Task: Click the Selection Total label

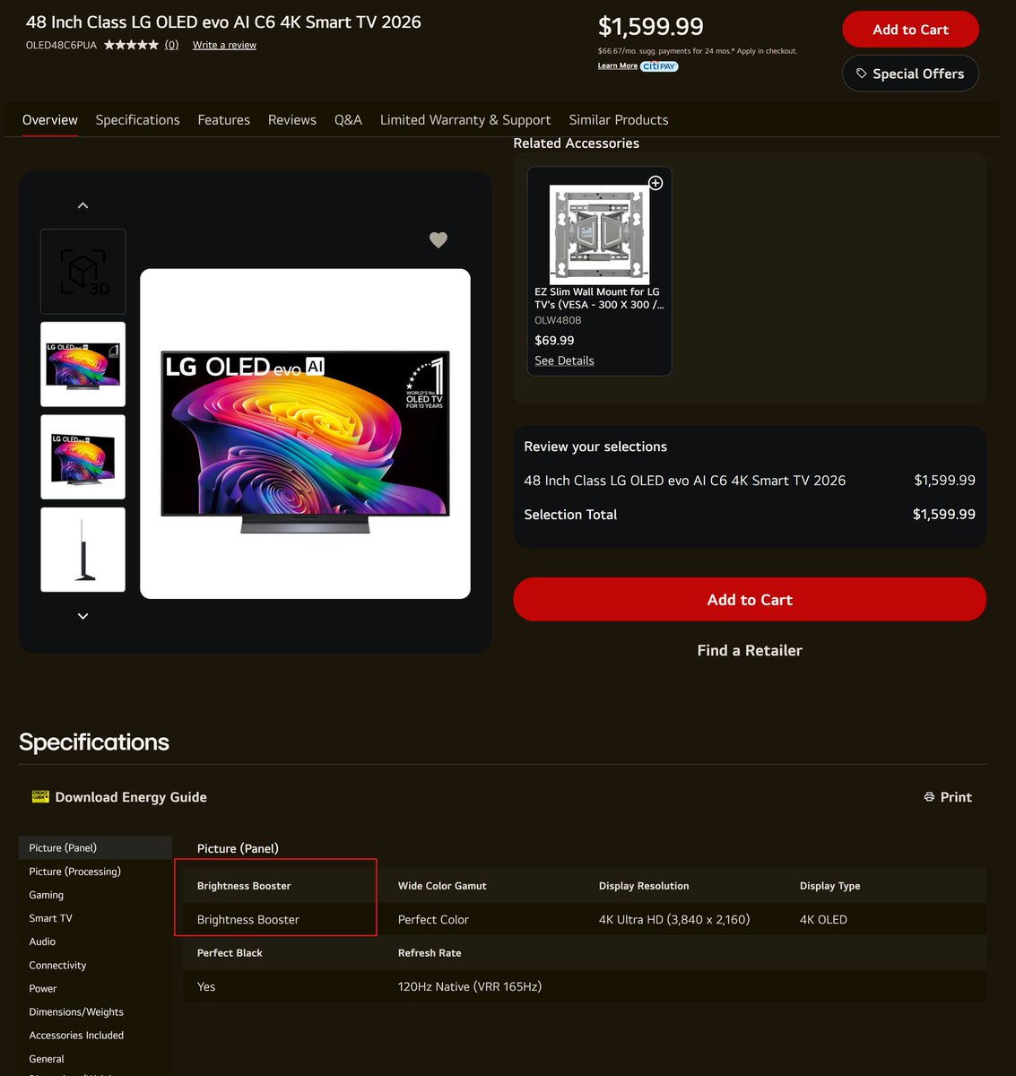Action: tap(570, 515)
